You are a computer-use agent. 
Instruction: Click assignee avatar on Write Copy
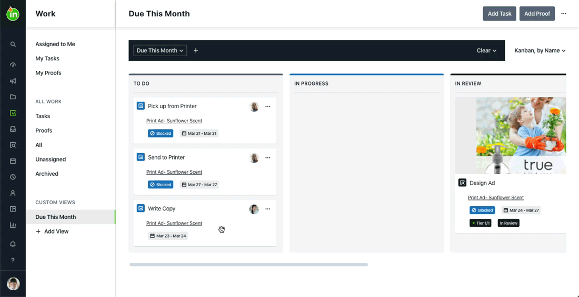(254, 209)
